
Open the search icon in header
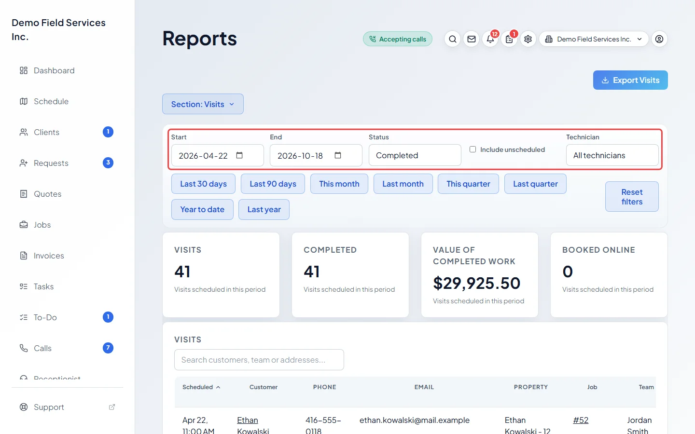click(x=452, y=39)
